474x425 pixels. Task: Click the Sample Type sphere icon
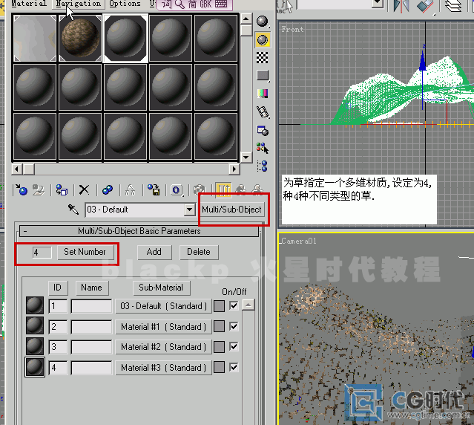click(262, 22)
